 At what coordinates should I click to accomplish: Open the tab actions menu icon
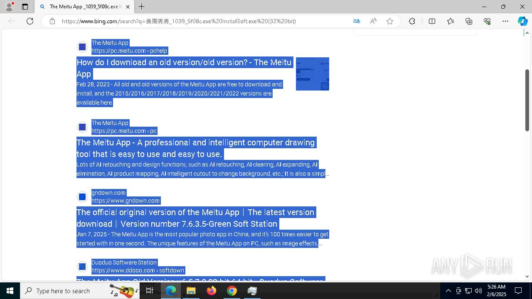(x=25, y=7)
